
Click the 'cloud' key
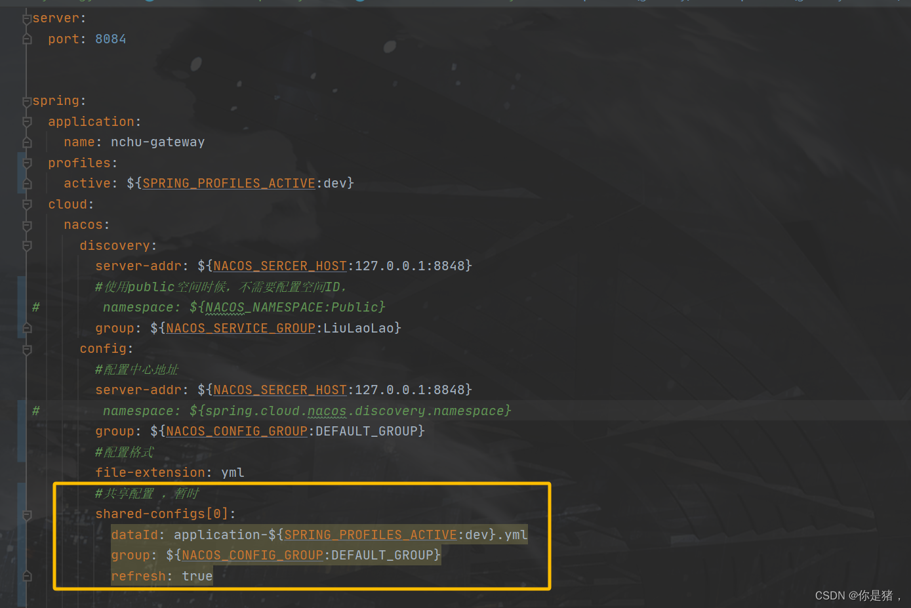click(x=68, y=205)
